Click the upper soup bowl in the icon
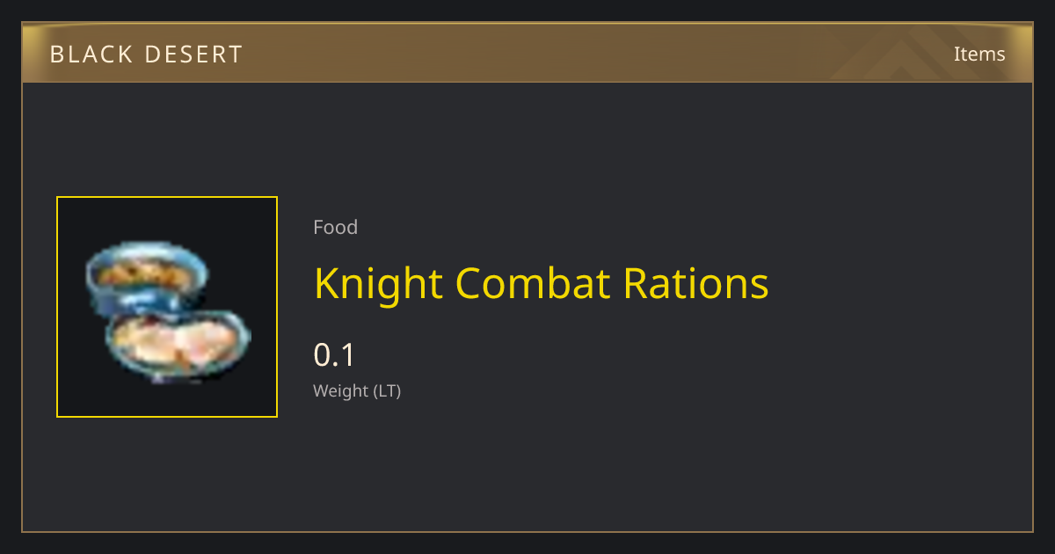The height and width of the screenshot is (554, 1055). point(147,273)
